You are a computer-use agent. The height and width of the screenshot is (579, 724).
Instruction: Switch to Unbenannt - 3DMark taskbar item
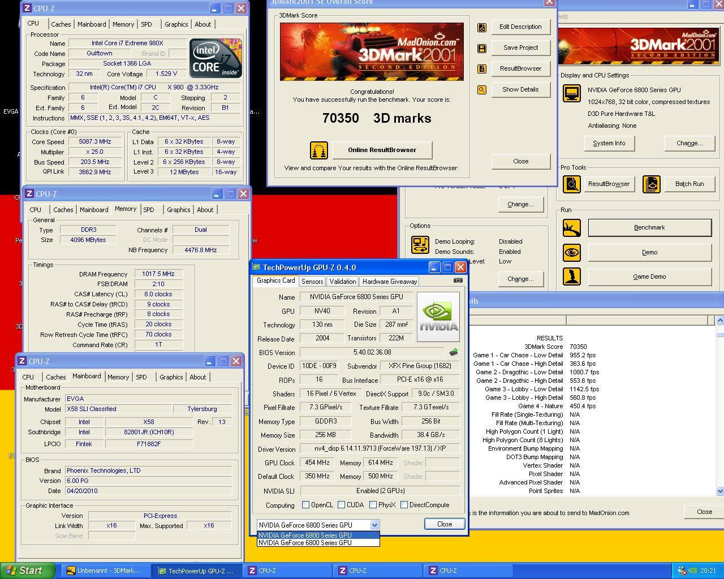pyautogui.click(x=106, y=571)
